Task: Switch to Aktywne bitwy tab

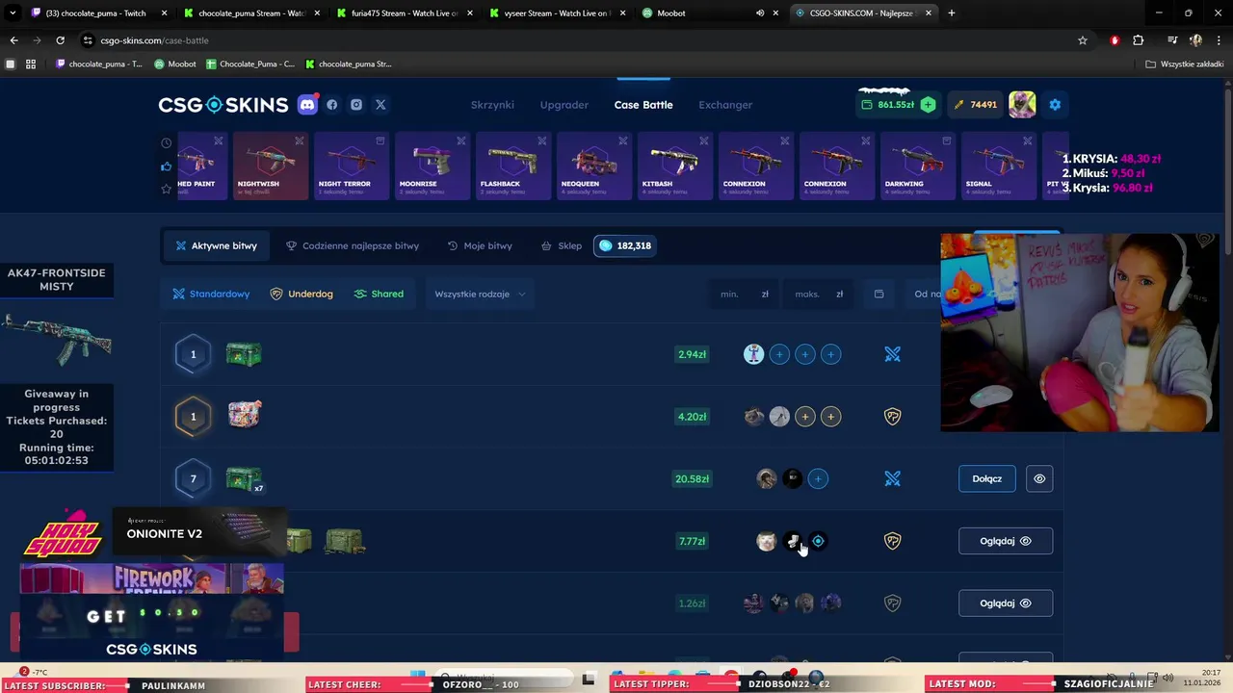Action: tap(216, 245)
